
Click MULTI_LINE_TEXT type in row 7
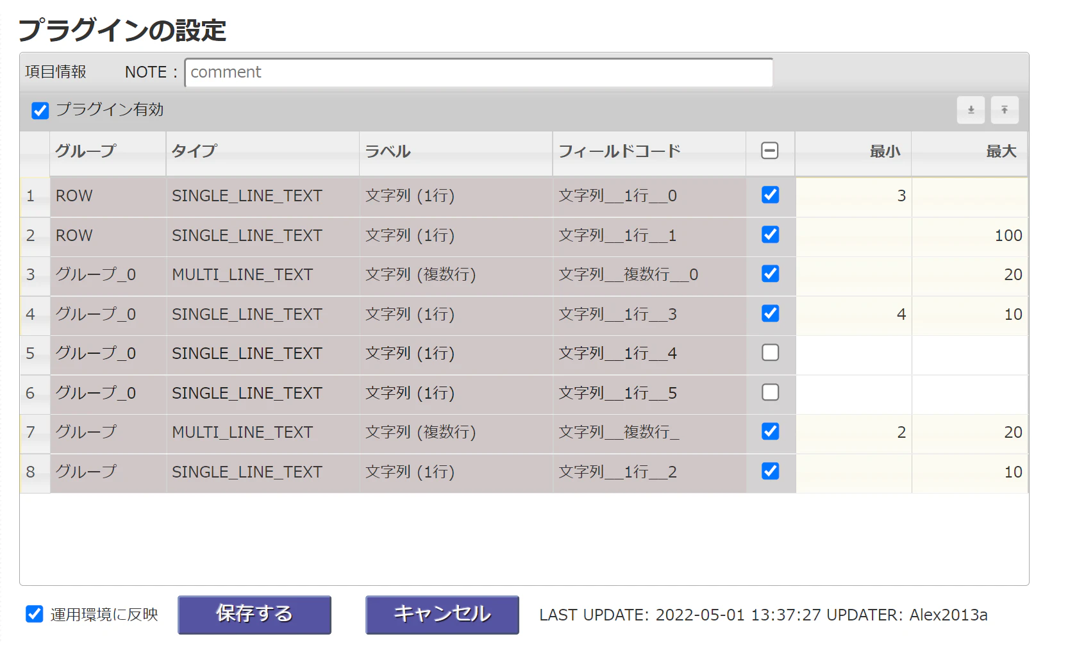(x=242, y=433)
